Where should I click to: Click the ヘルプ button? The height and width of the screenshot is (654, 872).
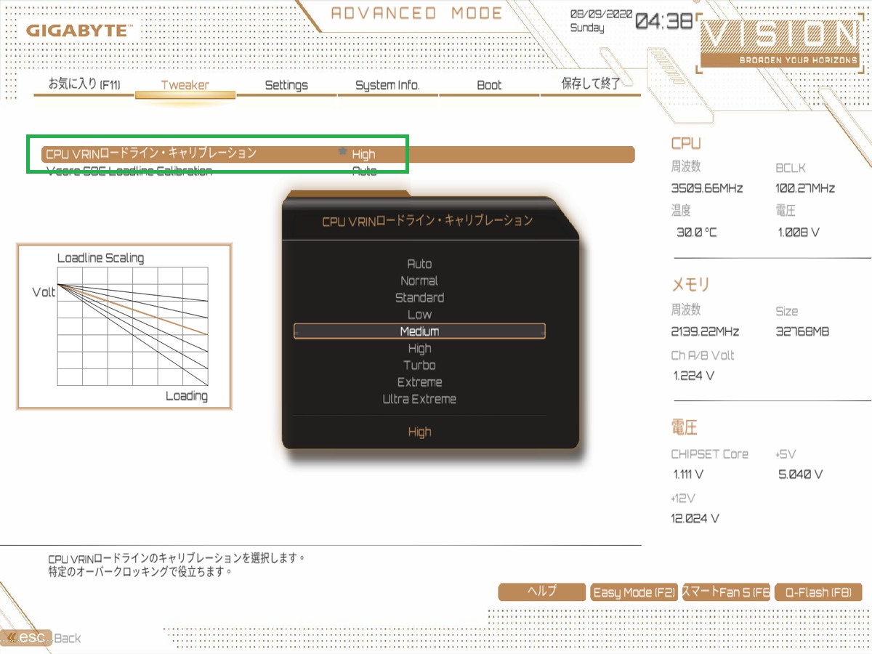541,592
